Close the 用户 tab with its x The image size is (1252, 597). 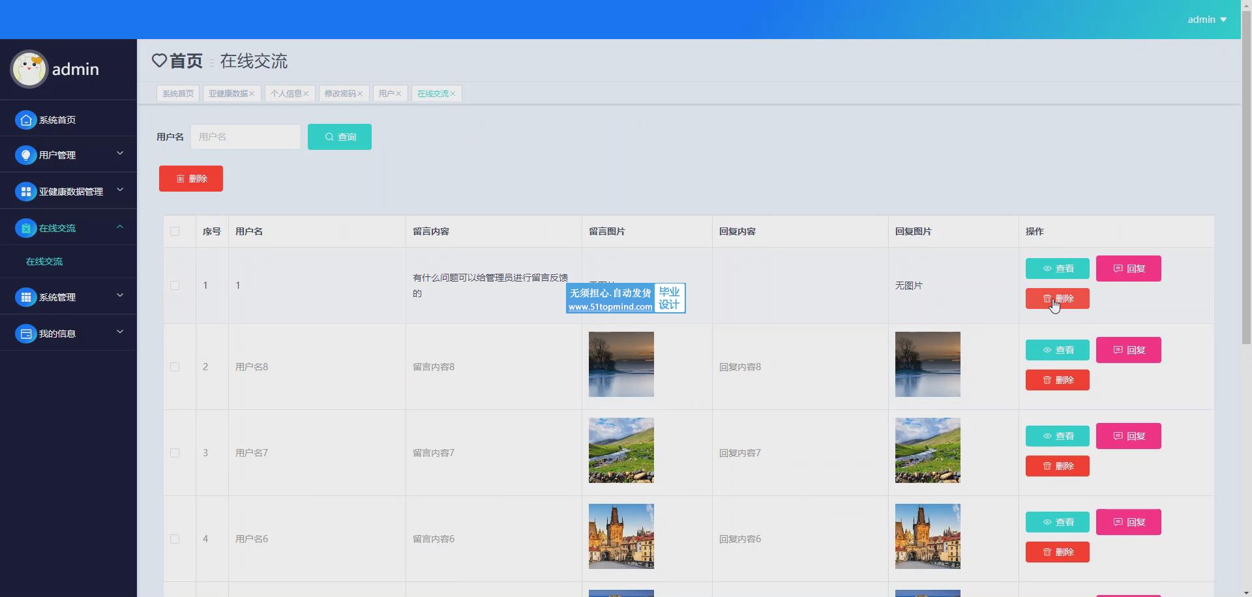tap(398, 94)
